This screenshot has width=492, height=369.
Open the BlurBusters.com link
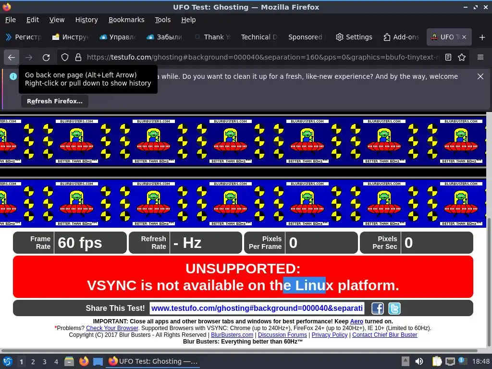tap(232, 335)
